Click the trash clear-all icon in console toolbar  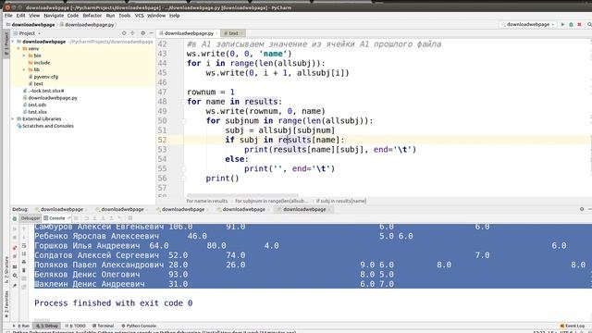(x=24, y=270)
